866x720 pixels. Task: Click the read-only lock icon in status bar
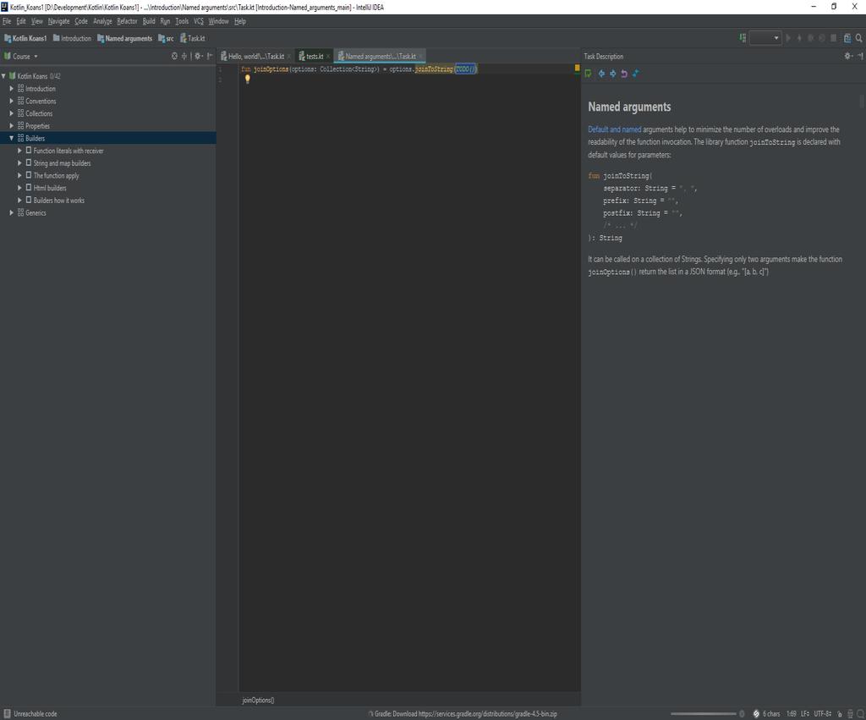[840, 714]
